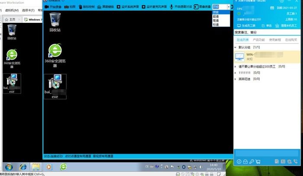Switch to 在线购买 tab
303x176 pixels.
291,40
